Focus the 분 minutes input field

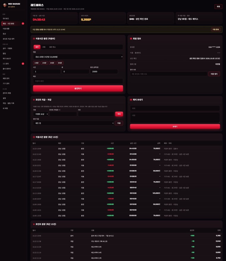point(76,72)
